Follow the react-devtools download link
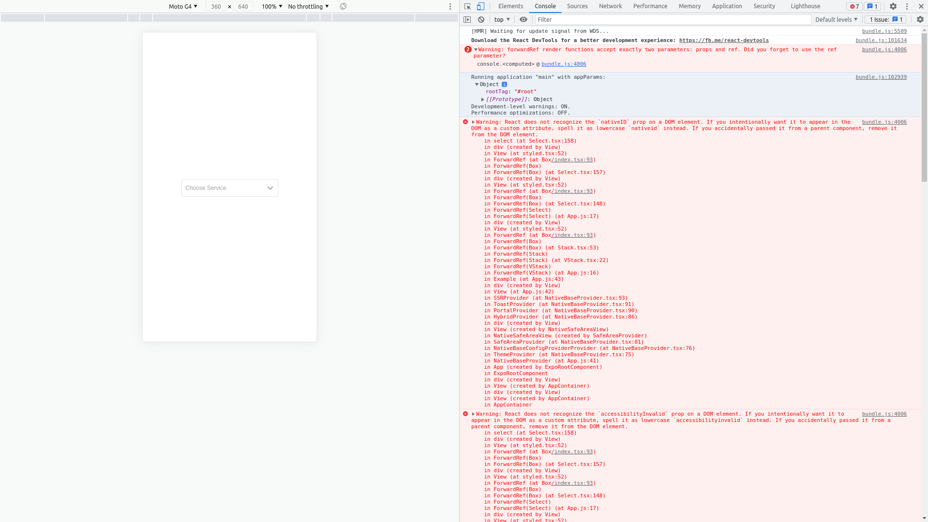 tap(724, 40)
